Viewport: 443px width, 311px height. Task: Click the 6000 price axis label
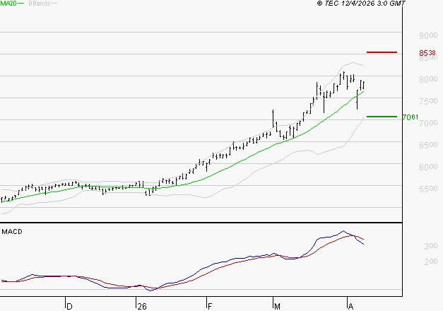428,167
